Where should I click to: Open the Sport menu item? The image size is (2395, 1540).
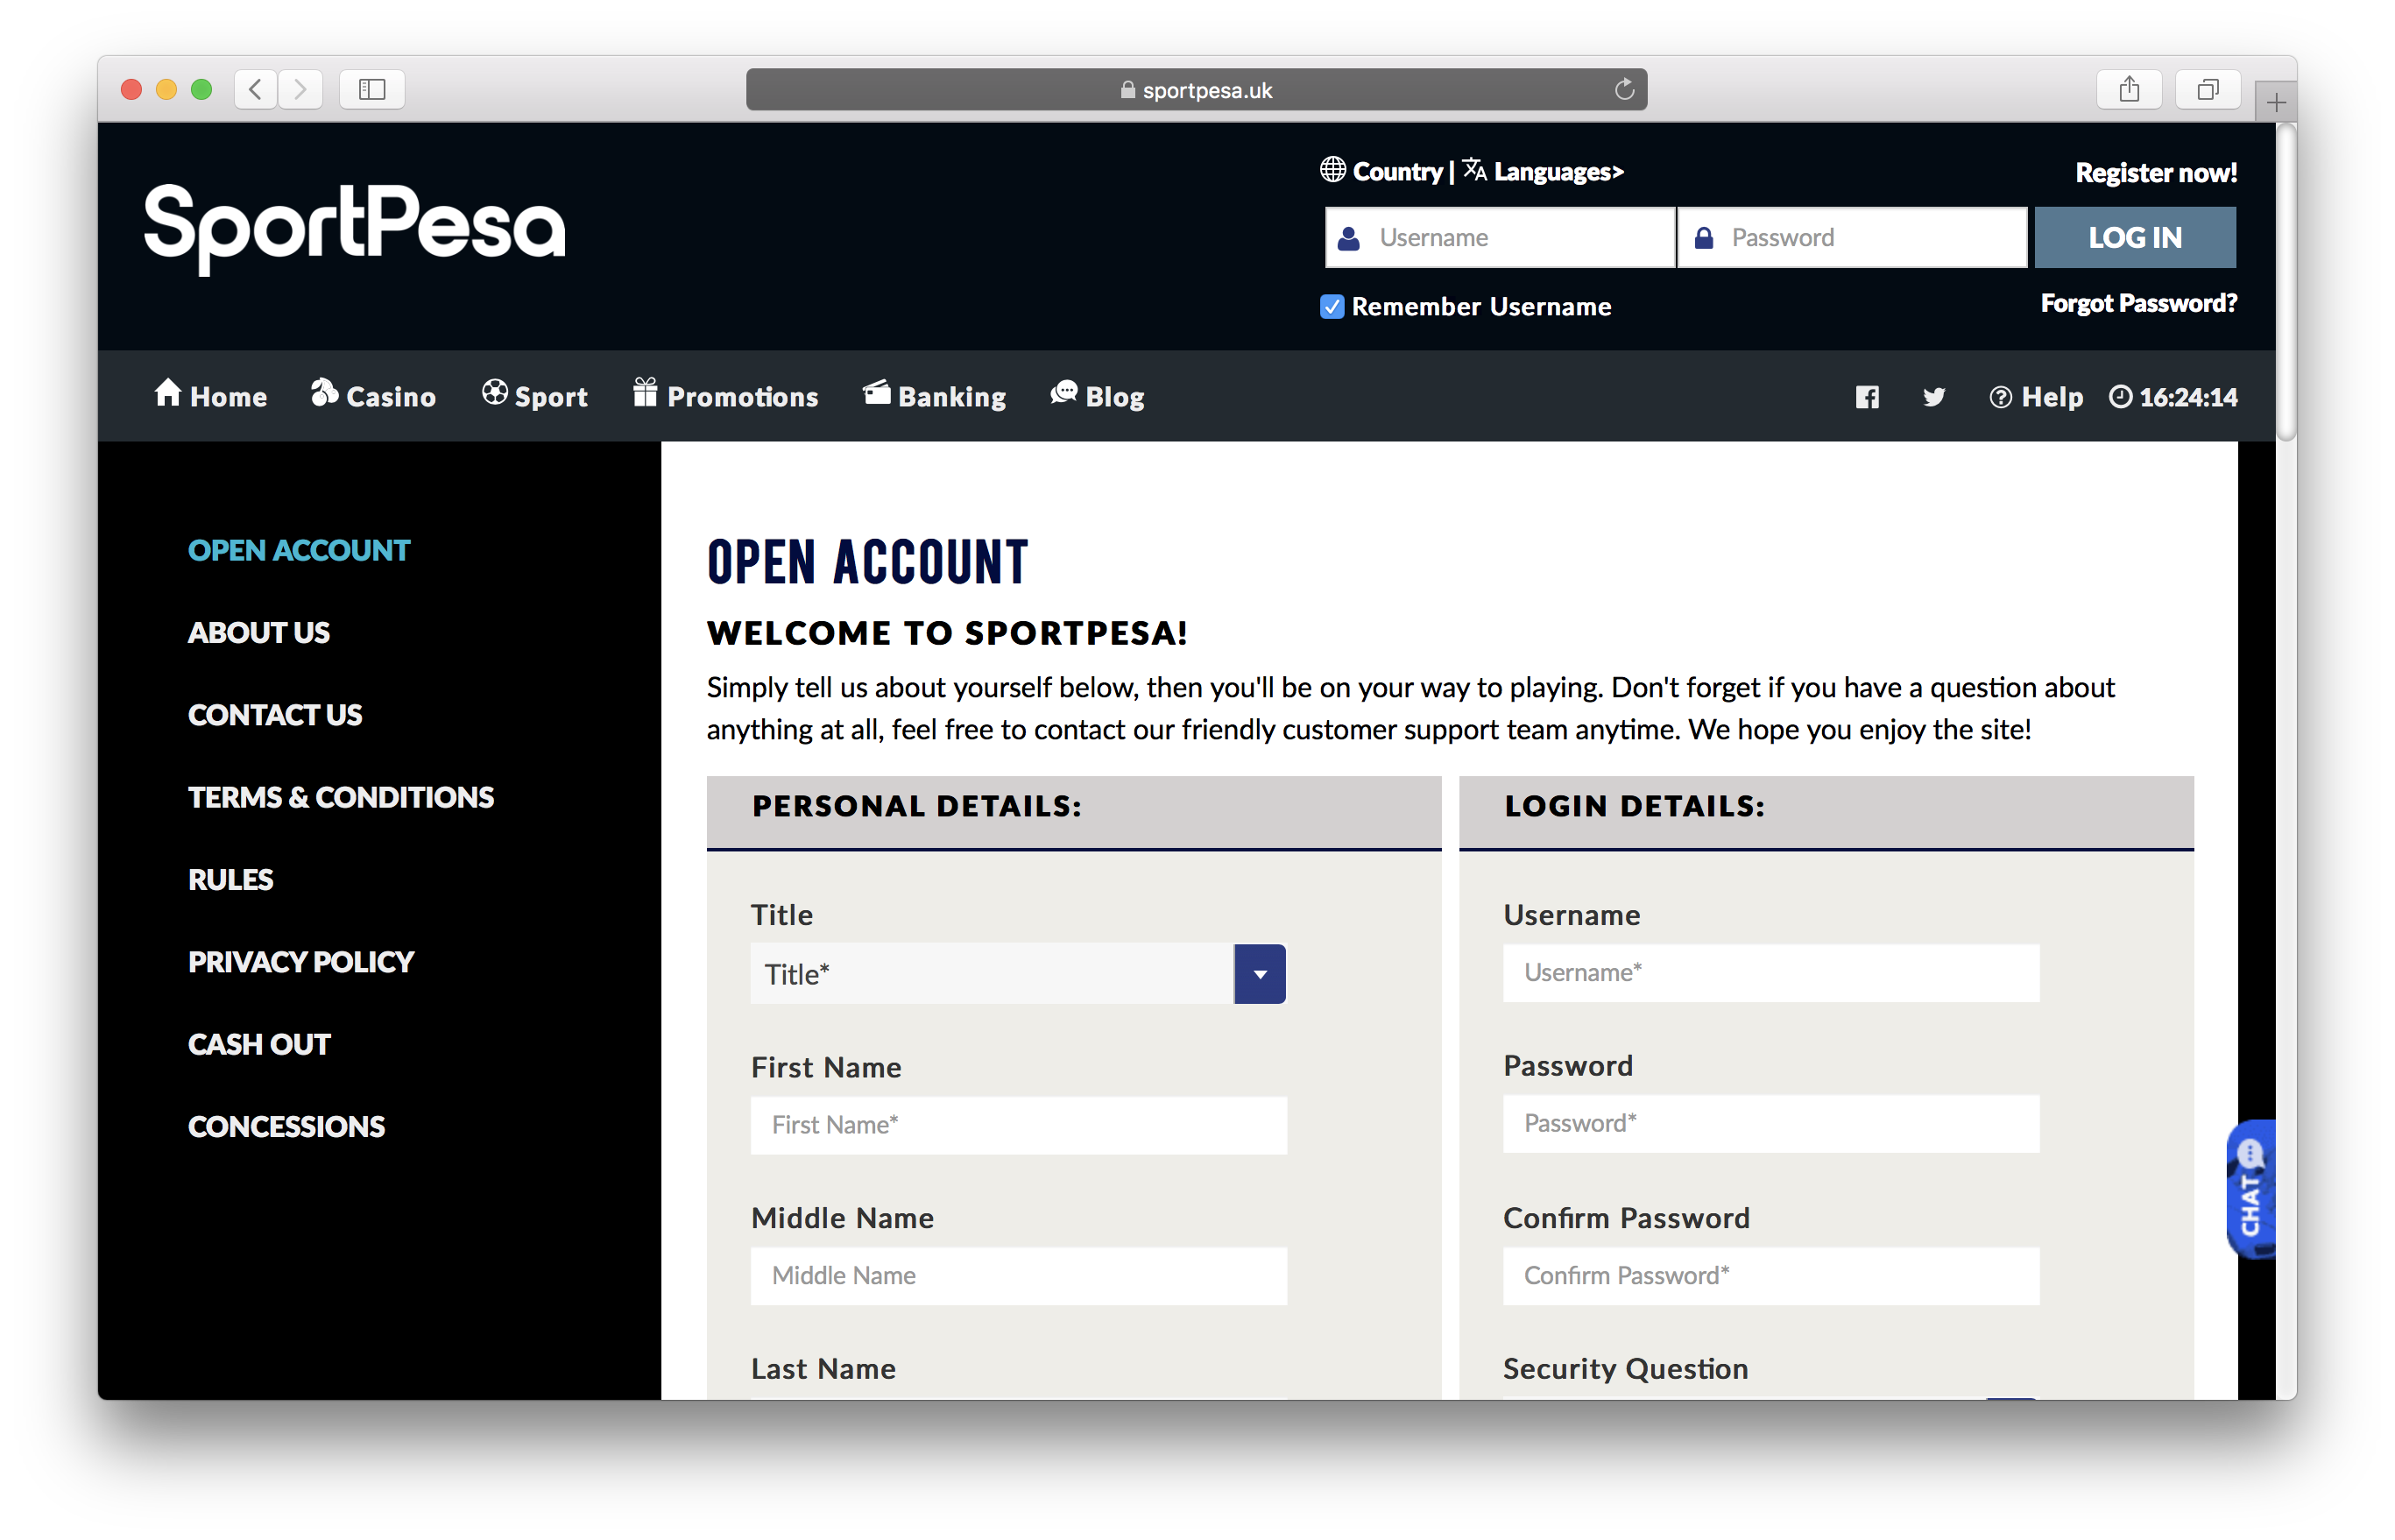click(534, 396)
